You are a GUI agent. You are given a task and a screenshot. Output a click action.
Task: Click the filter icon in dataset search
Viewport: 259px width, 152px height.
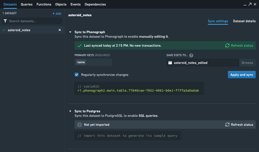pyautogui.click(x=5, y=21)
